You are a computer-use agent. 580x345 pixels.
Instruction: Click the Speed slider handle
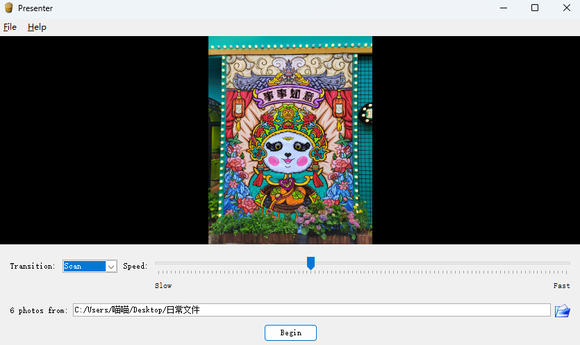(310, 263)
